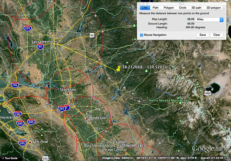
Task: Open the Miles units dropdown
Action: coord(209,20)
